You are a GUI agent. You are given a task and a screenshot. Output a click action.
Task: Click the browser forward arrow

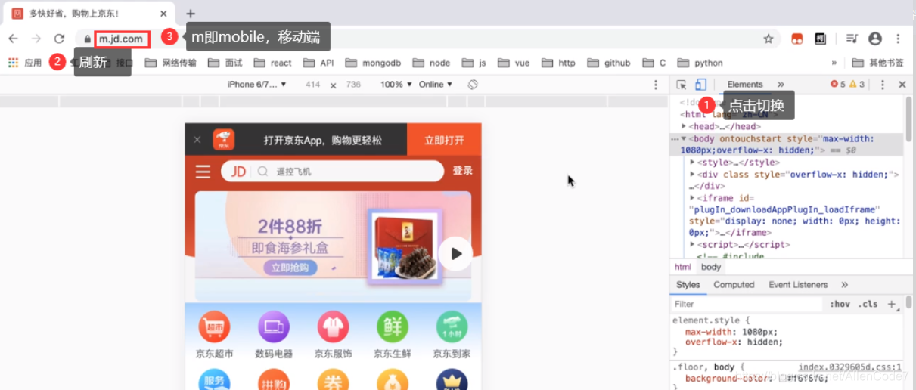pyautogui.click(x=36, y=39)
